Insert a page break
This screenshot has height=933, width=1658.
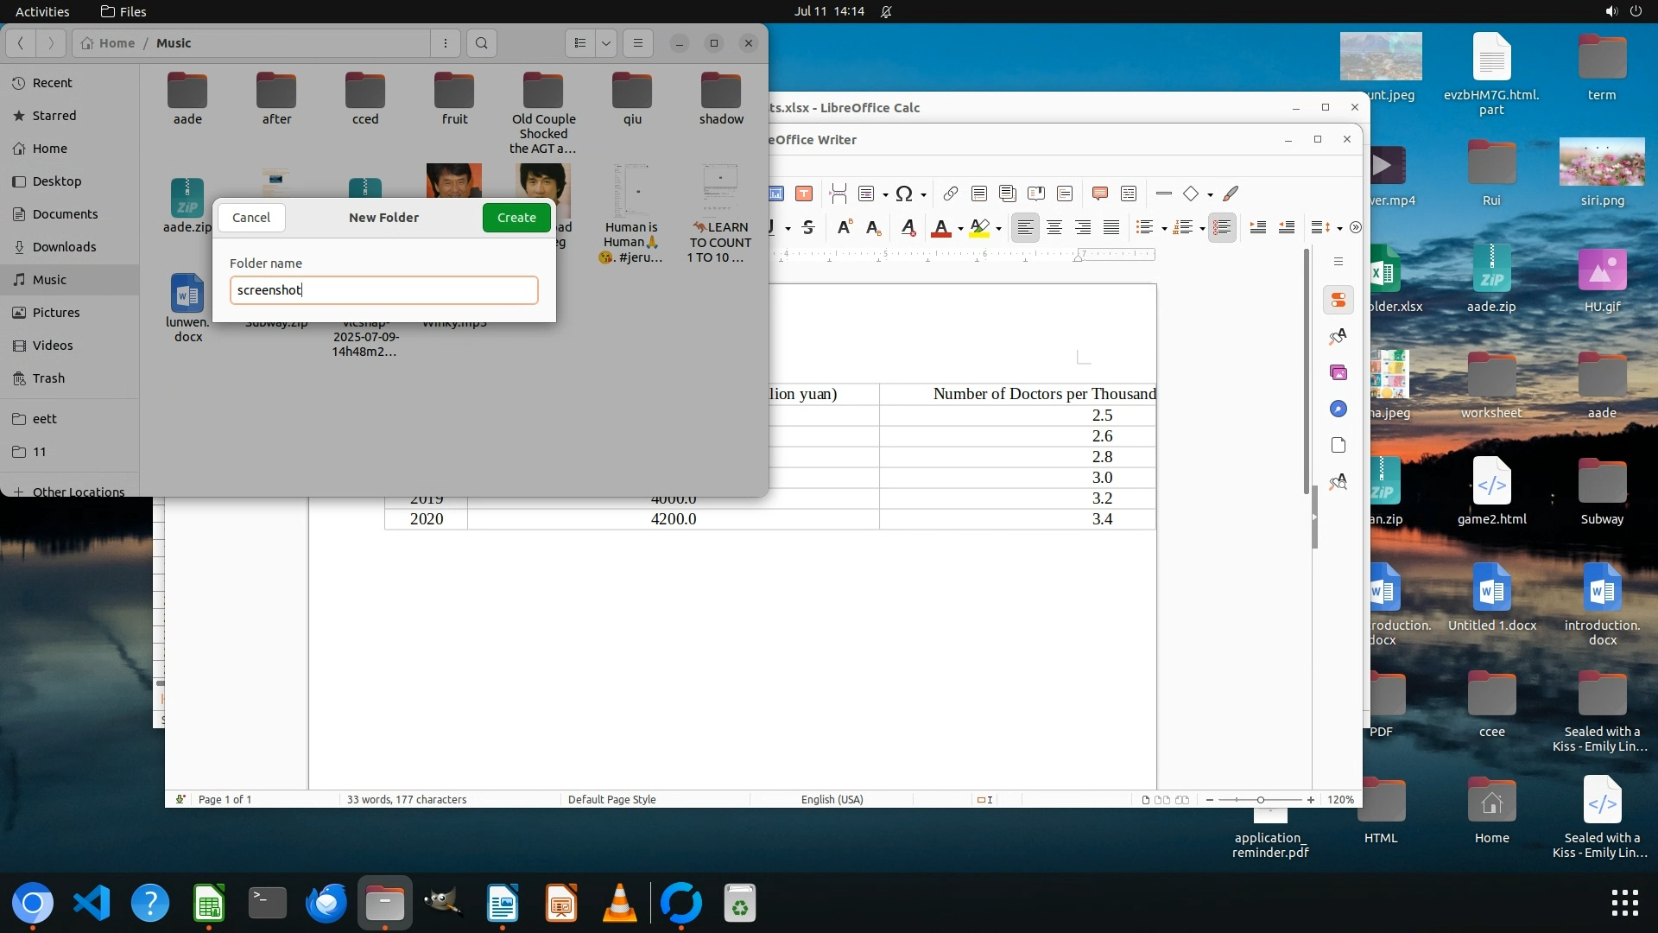pos(838,194)
